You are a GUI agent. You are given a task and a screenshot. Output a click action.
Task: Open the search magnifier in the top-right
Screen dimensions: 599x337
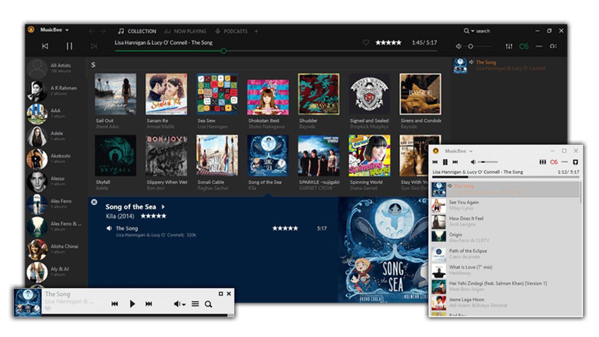click(466, 31)
